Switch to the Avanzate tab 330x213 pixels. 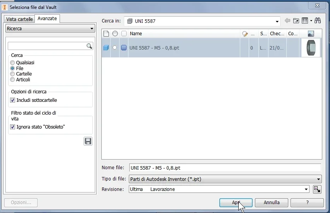click(x=47, y=19)
